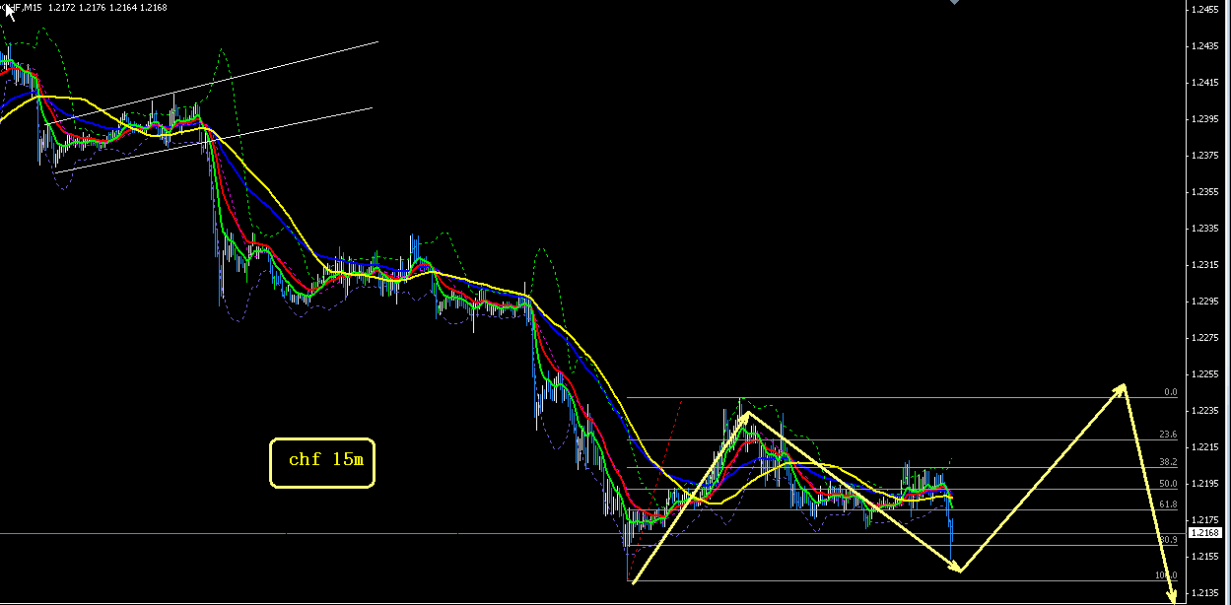Click the OHLC low value 1.2164 in header
Image resolution: width=1231 pixels, height=605 pixels.
point(123,8)
